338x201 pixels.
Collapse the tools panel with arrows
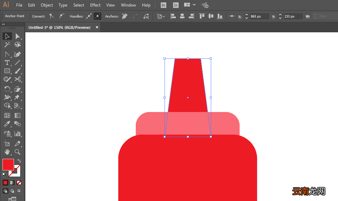pyautogui.click(x=3, y=24)
